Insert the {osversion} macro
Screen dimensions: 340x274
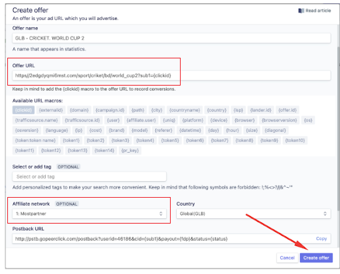tap(27, 131)
